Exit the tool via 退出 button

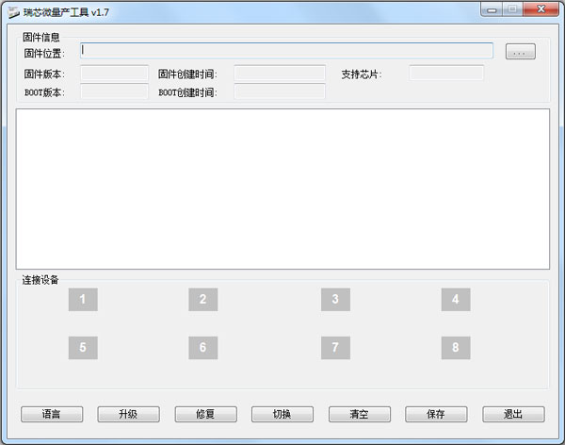point(513,414)
